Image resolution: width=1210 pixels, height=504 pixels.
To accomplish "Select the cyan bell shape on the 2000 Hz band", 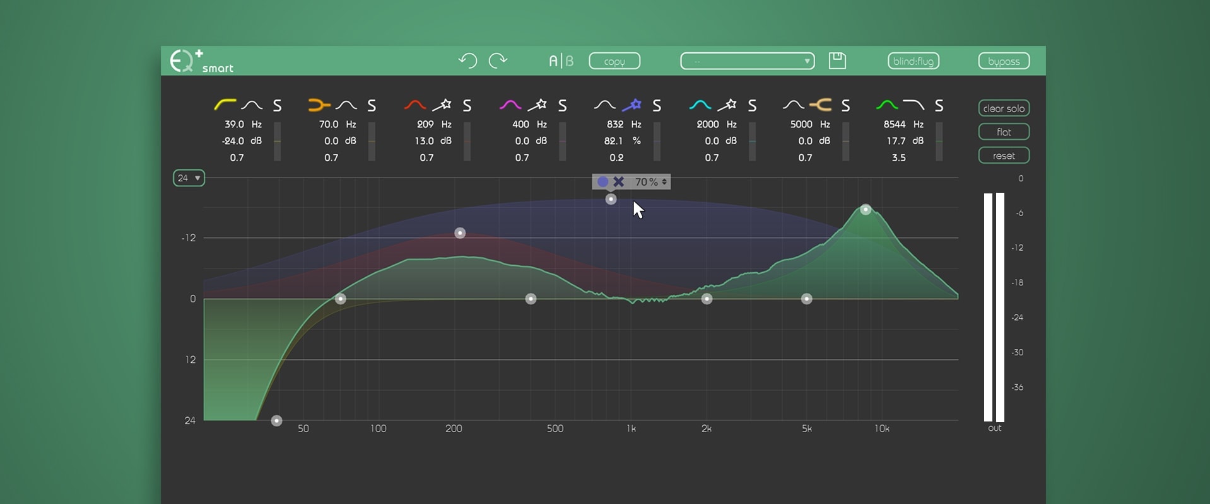I will [700, 105].
